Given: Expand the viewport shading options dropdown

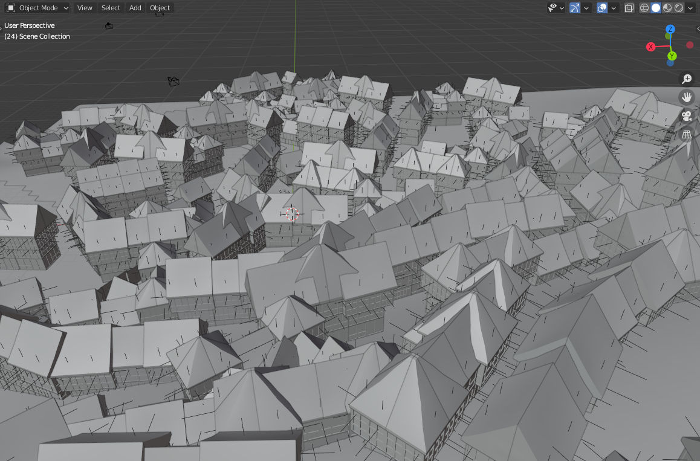Looking at the screenshot, I should pyautogui.click(x=690, y=8).
